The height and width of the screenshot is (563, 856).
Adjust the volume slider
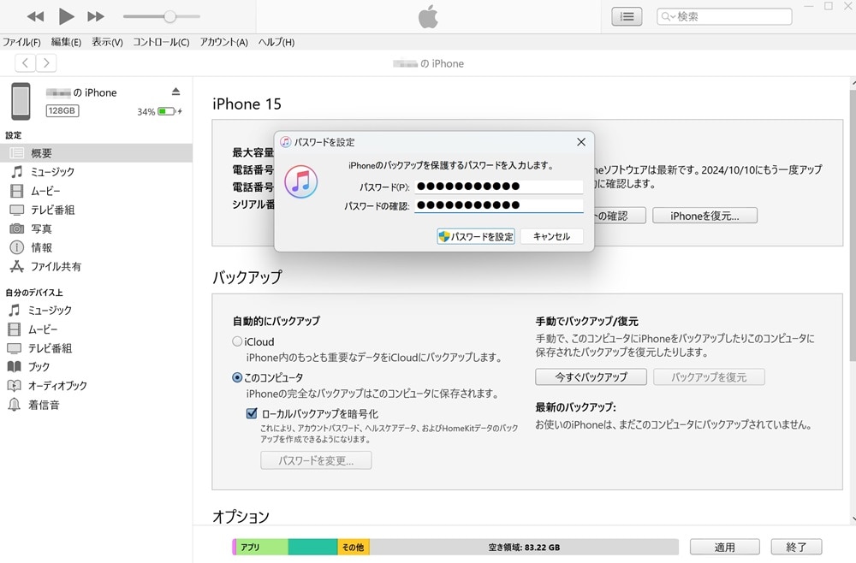tap(169, 16)
